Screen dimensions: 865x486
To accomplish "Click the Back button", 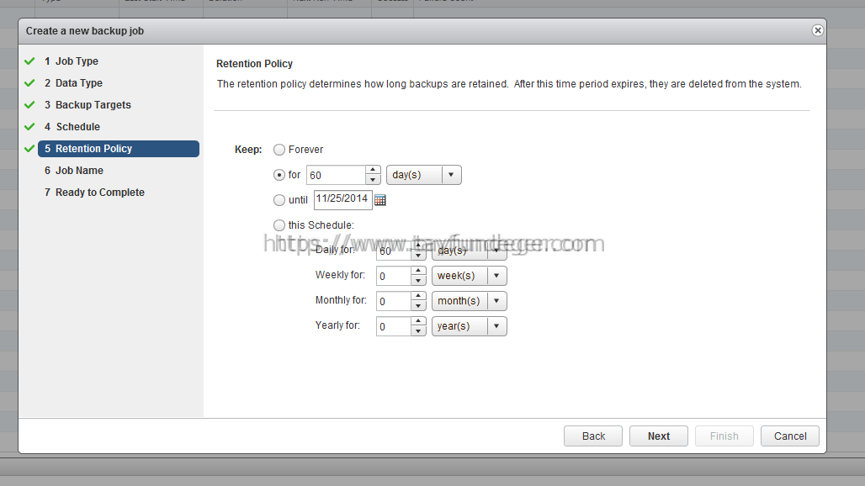I will [x=593, y=436].
